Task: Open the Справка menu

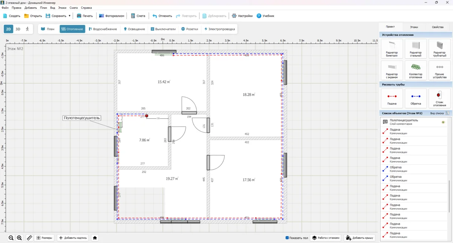Action: 86,8
